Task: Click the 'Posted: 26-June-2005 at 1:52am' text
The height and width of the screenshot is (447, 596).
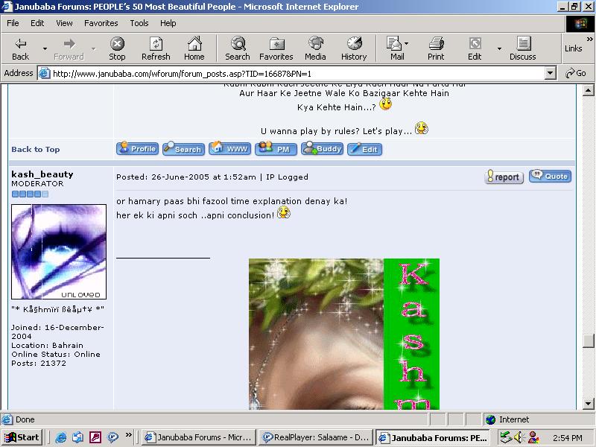Action: coord(186,177)
